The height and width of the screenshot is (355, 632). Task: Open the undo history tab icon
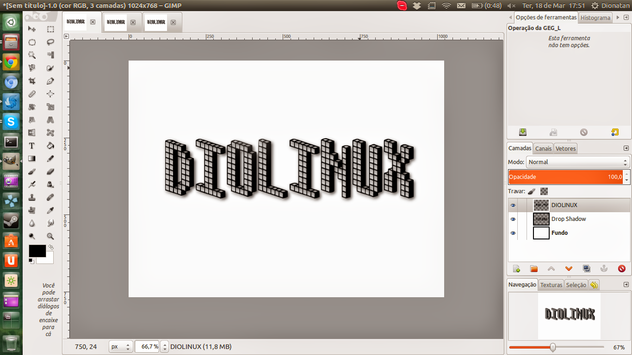[594, 285]
